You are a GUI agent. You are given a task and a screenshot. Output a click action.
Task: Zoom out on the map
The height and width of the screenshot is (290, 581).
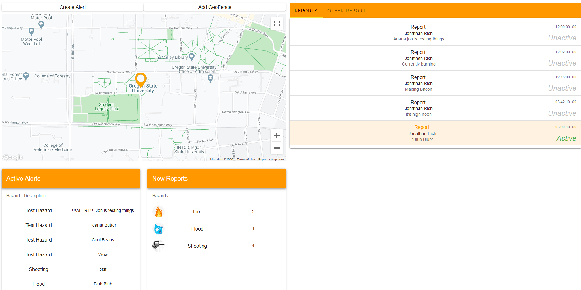[277, 148]
